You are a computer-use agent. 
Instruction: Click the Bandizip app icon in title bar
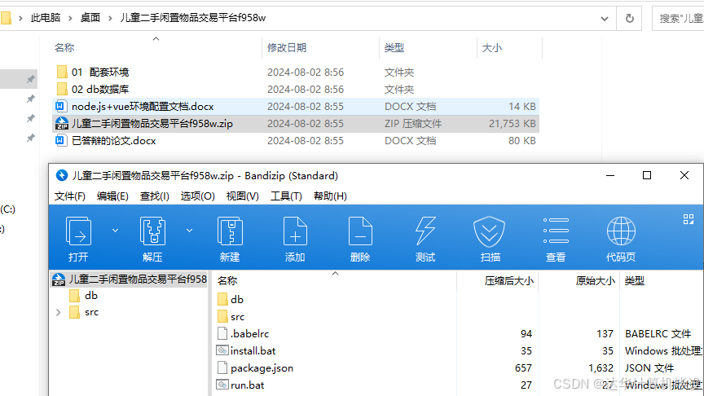[61, 175]
